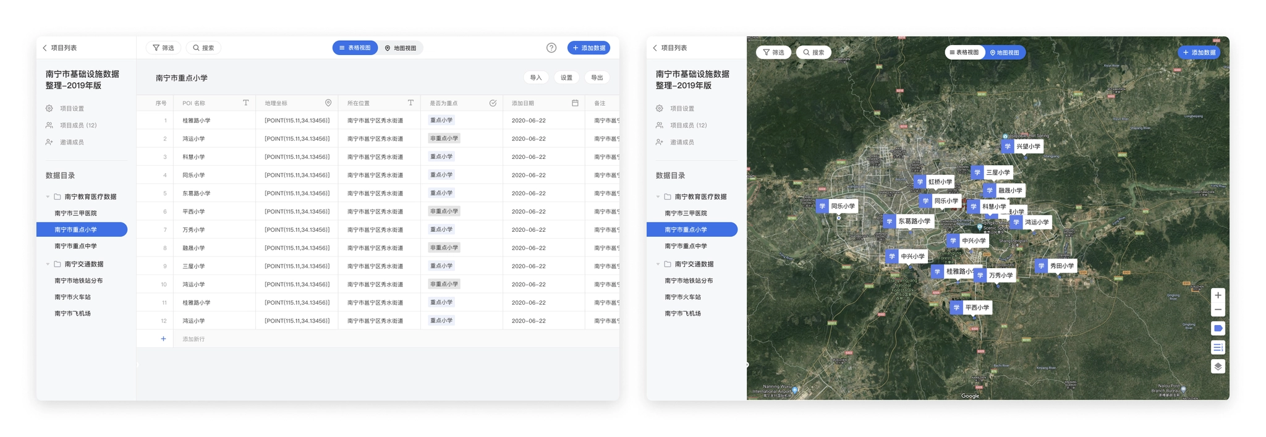Collapse 南宁交通数据 folder beside the map

(x=658, y=264)
